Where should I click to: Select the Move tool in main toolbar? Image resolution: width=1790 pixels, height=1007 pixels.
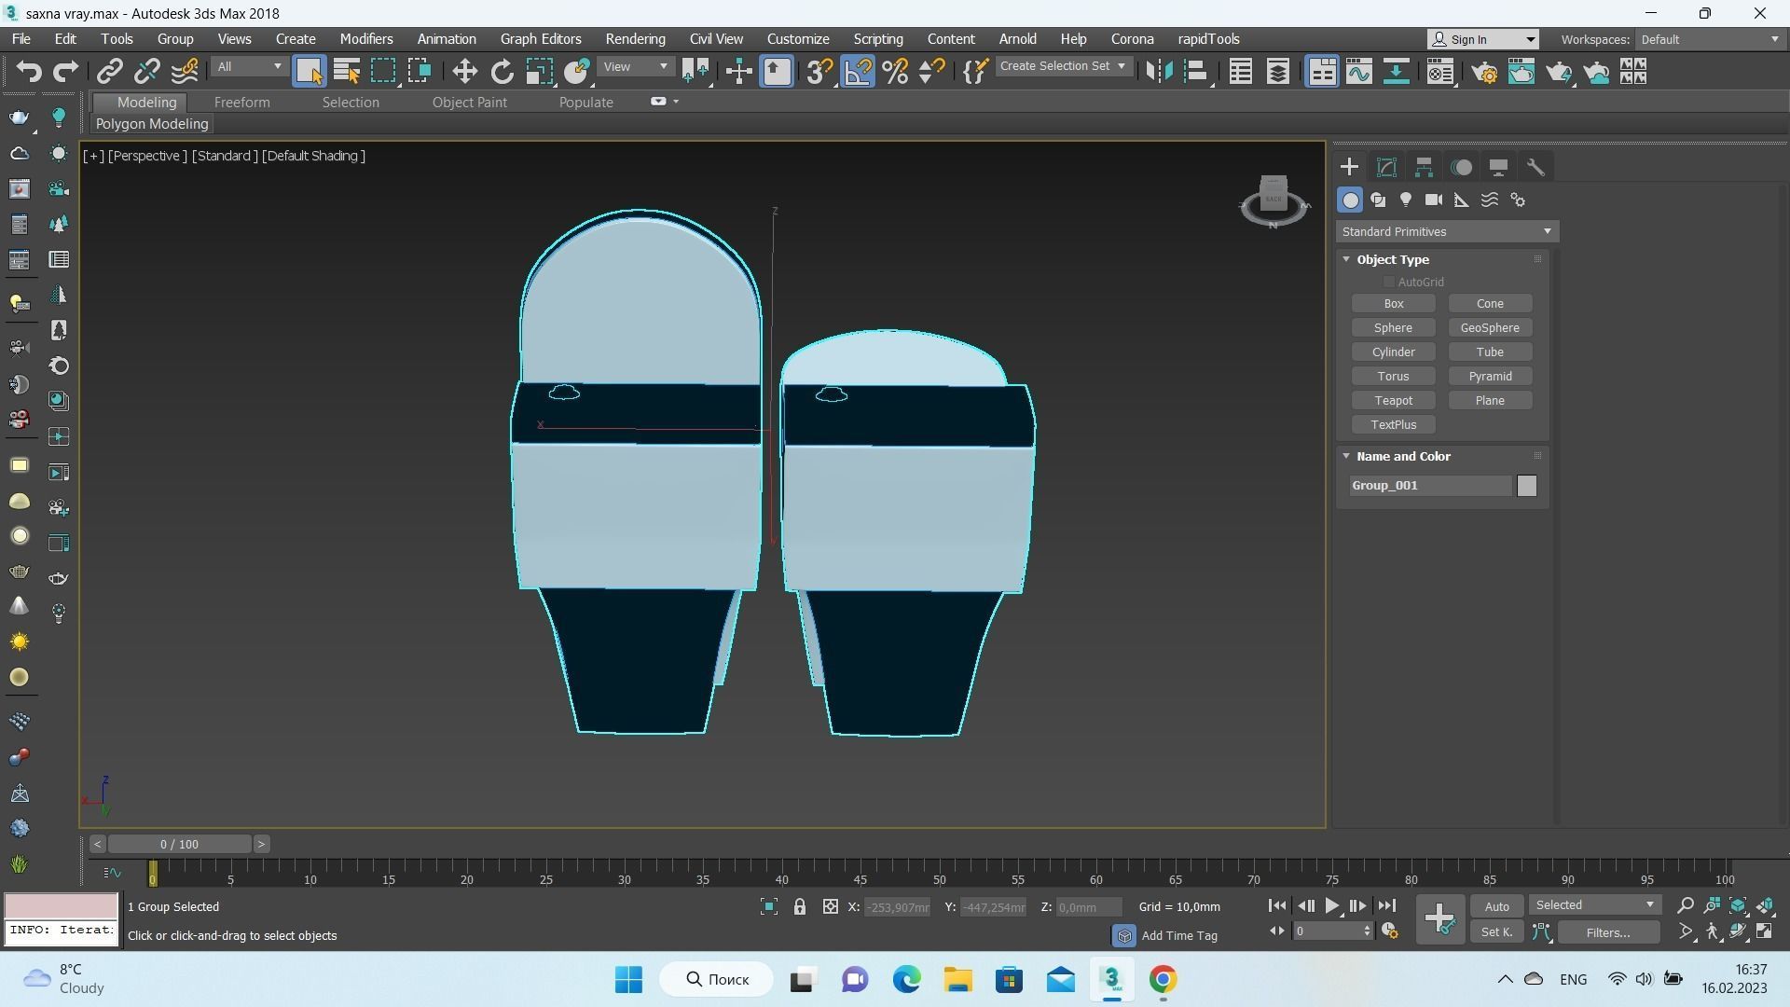coord(464,72)
